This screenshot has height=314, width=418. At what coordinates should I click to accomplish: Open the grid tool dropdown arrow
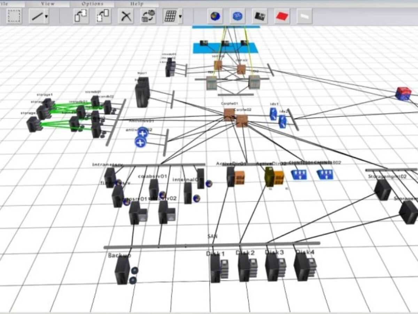[x=179, y=16]
